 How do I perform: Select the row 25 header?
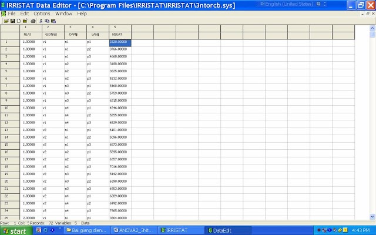pos(10,218)
